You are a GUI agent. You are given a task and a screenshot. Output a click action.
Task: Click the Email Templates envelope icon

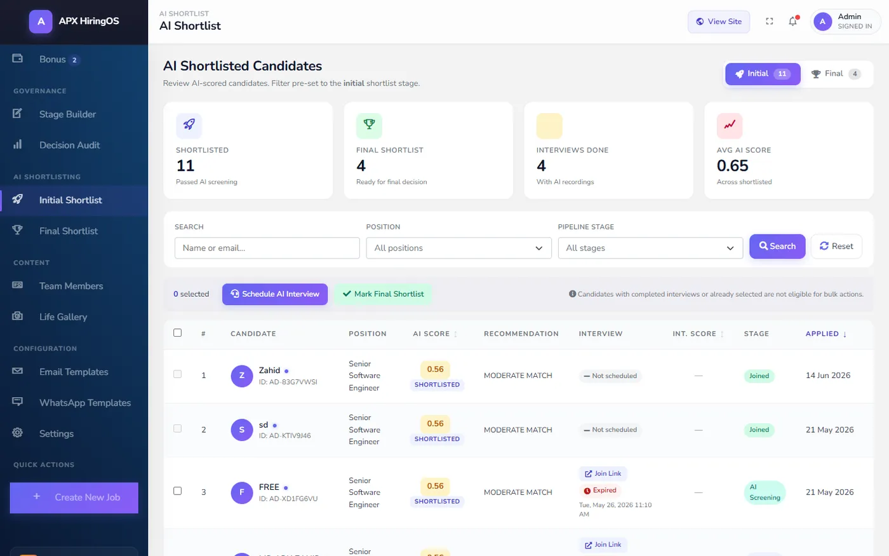pos(18,371)
